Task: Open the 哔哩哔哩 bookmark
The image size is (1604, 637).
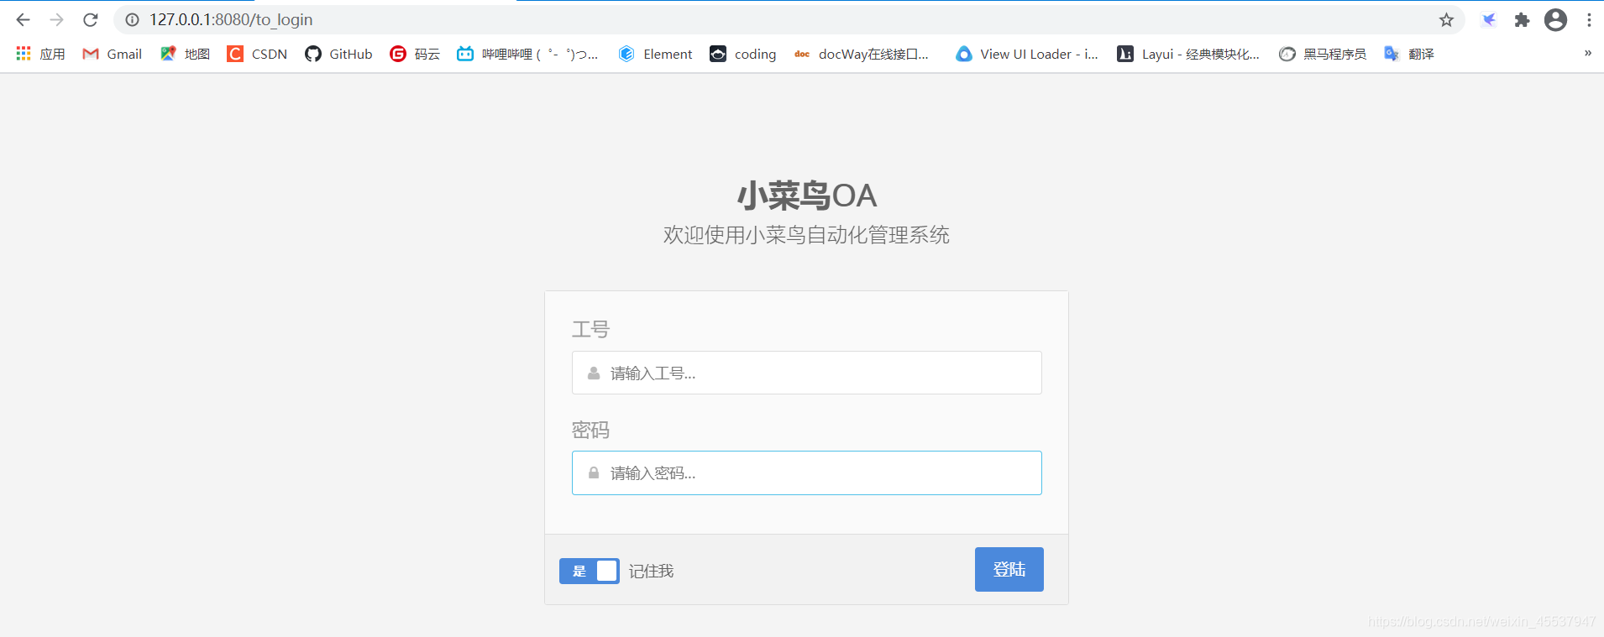Action: pyautogui.click(x=527, y=54)
